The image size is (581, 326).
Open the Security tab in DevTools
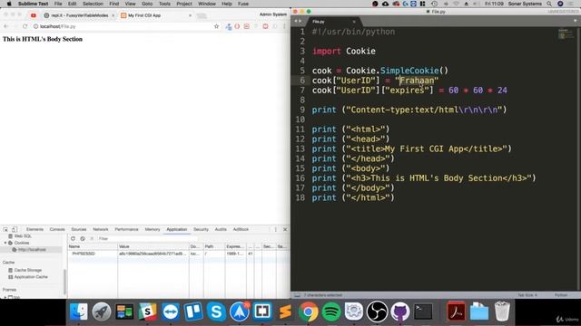coord(201,229)
